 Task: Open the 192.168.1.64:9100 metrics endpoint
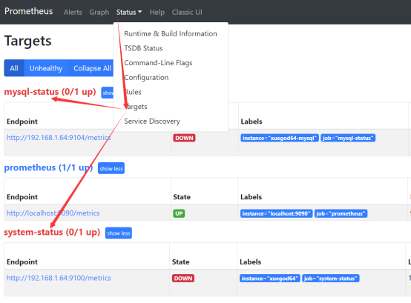pyautogui.click(x=59, y=278)
